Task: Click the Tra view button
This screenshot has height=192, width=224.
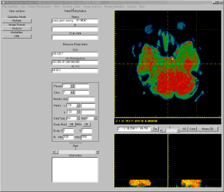Action: pyautogui.click(x=155, y=129)
